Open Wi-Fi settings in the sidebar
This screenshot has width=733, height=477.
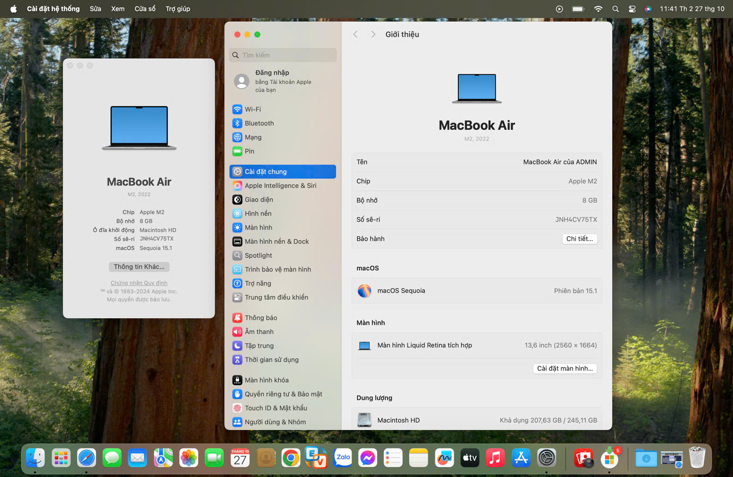tap(252, 109)
